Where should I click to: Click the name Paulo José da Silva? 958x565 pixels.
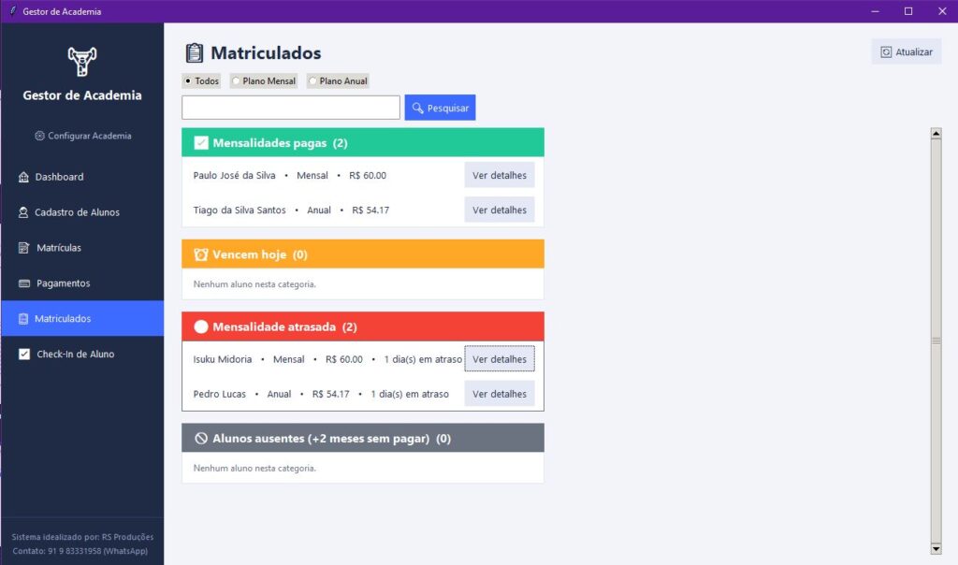(234, 175)
